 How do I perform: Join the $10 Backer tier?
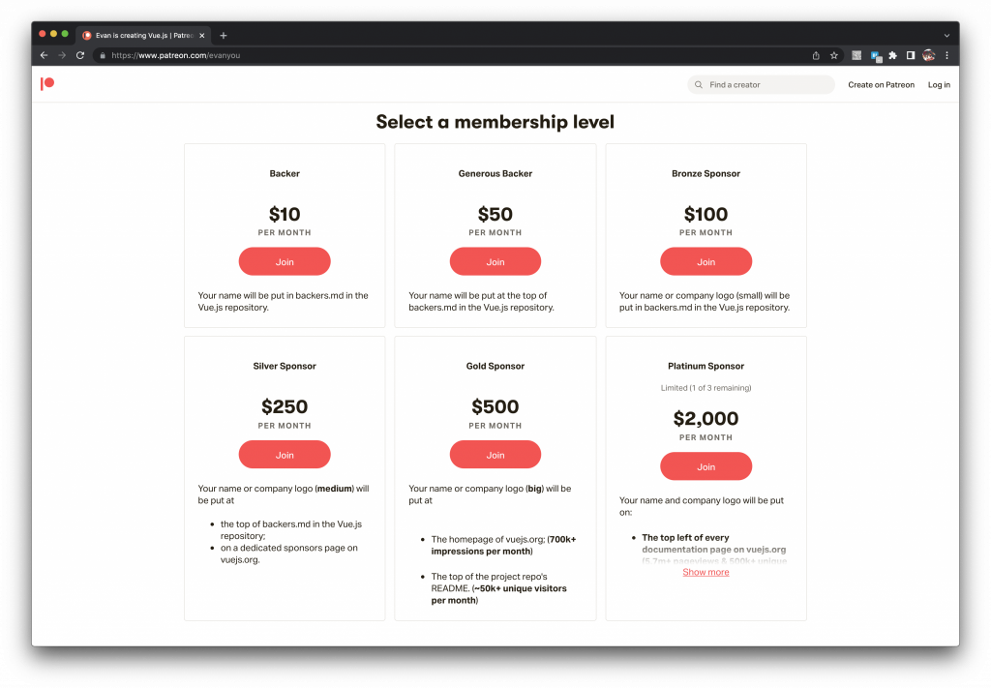coord(285,261)
